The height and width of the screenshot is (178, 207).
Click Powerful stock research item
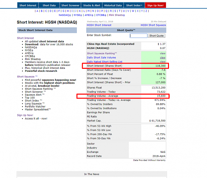coord(41,71)
